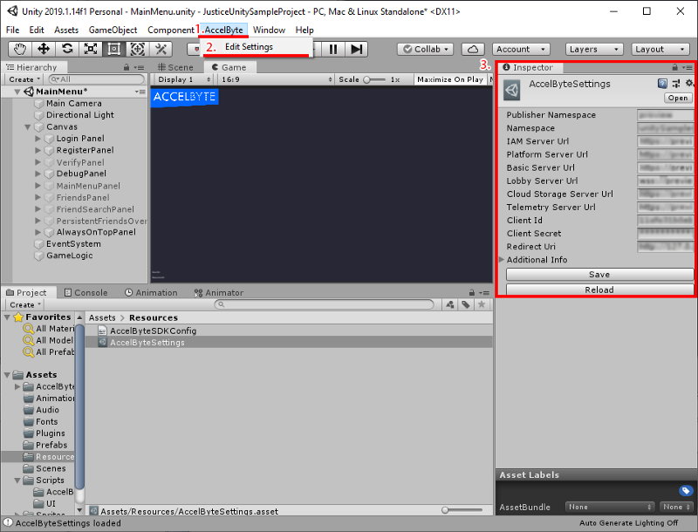
Task: Click the Project search by type icon
Action: (x=450, y=304)
